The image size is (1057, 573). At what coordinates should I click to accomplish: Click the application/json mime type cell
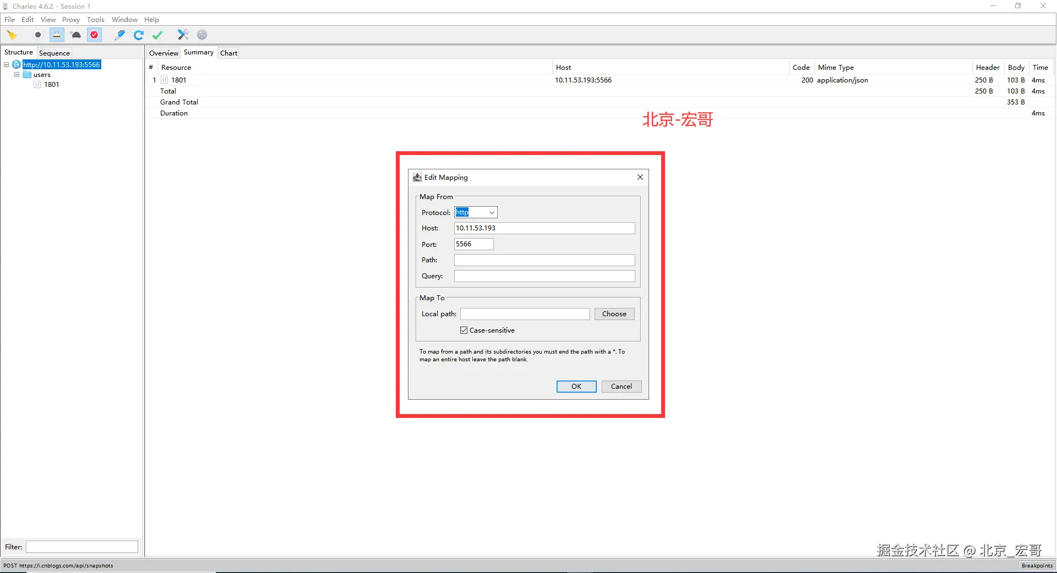pyautogui.click(x=842, y=80)
